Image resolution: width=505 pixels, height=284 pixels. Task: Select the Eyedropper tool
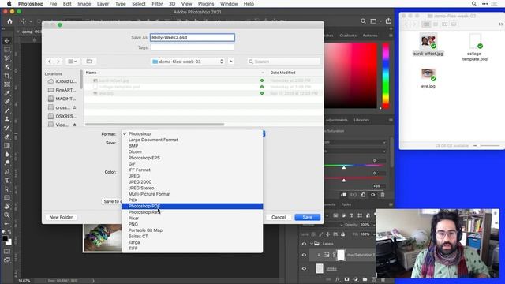point(7,93)
